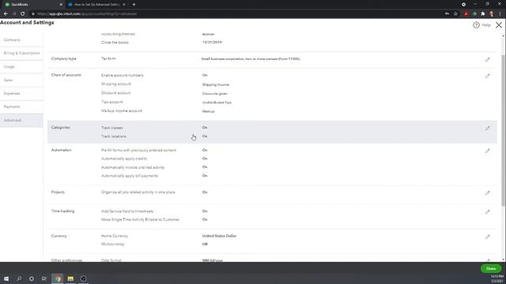506x284 pixels.
Task: Click the green Done button
Action: point(491,268)
